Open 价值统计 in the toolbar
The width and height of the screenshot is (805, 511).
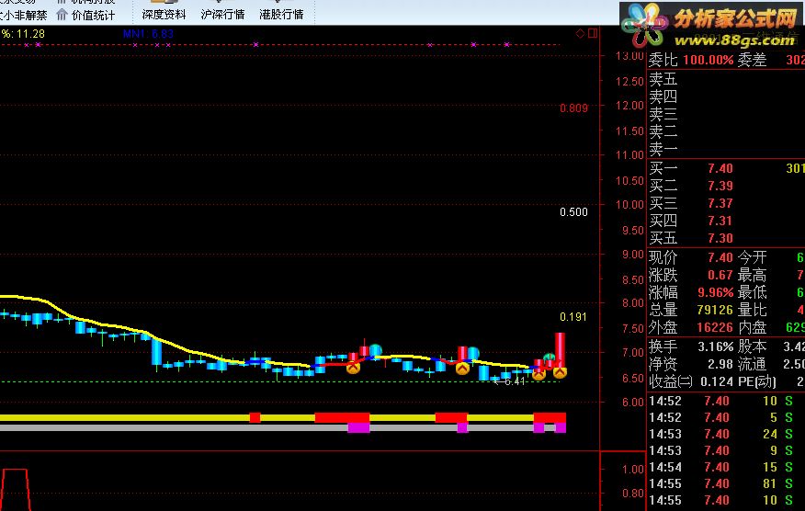point(93,16)
